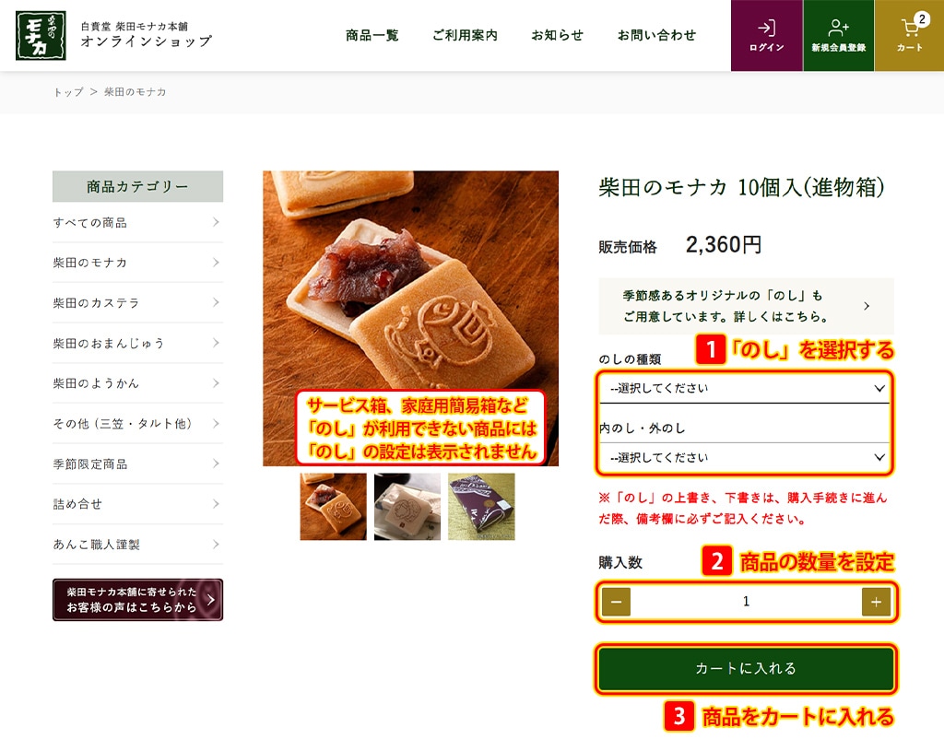944x751 pixels.
Task: Click the arrow on お客様の声 banner
Action: (x=210, y=599)
